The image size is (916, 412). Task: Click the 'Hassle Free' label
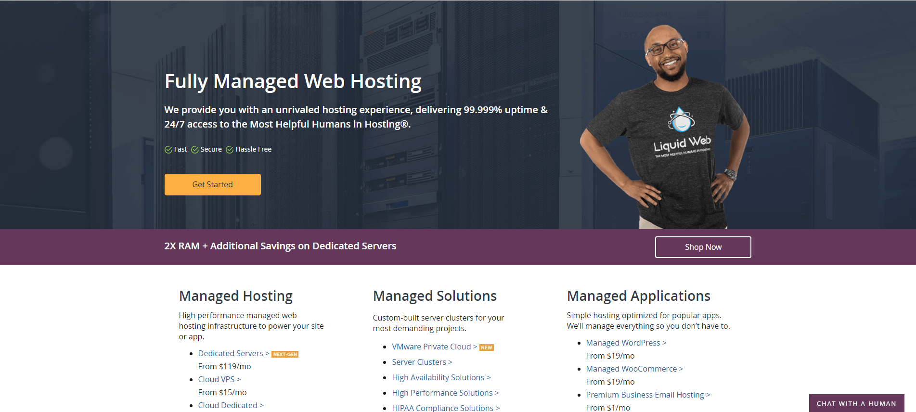(x=253, y=149)
